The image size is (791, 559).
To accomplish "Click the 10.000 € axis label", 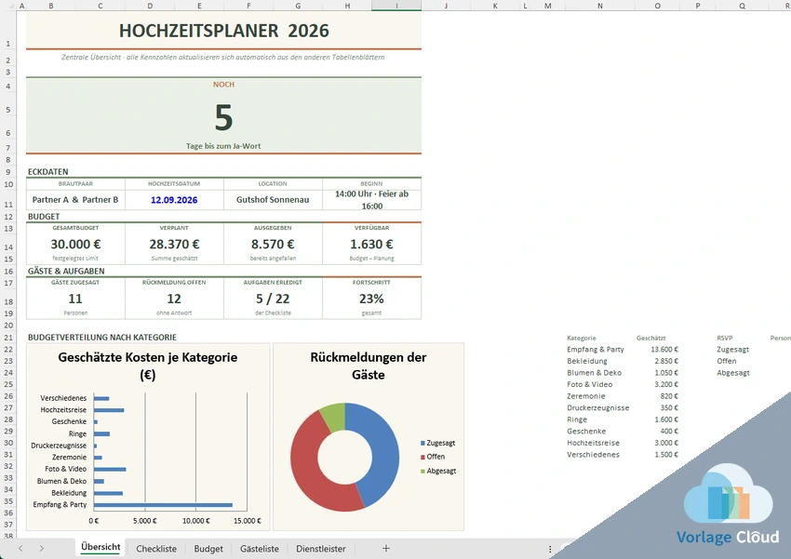I will pos(196,521).
